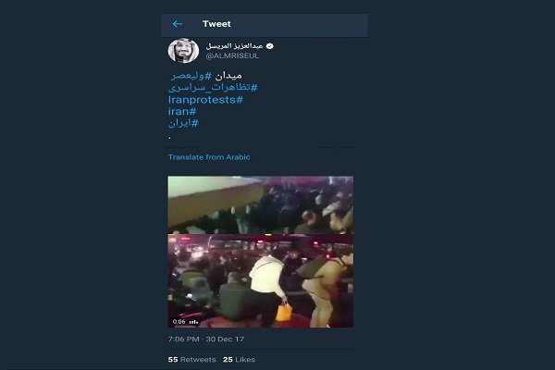This screenshot has width=555, height=370.
Task: Click the word میدان in tweet text
Action: (228, 76)
